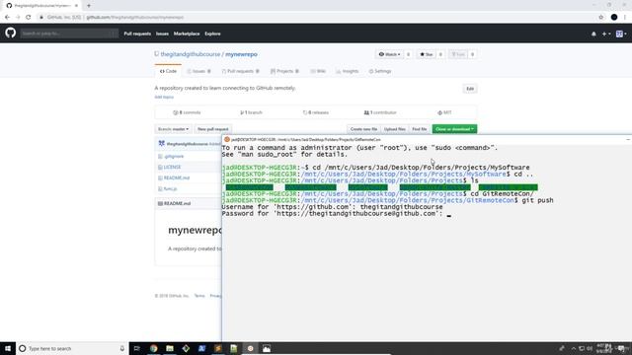Select the Issues tab
Viewport: 632px width, 355px height.
[198, 71]
